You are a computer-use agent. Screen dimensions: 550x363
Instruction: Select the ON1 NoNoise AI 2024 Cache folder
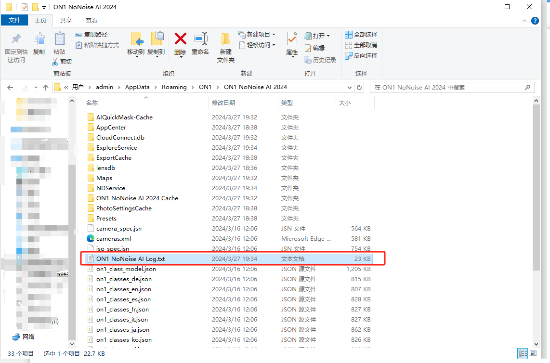click(x=137, y=198)
